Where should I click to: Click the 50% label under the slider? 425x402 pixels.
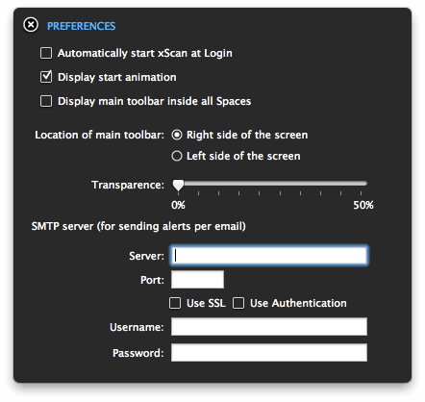[363, 205]
